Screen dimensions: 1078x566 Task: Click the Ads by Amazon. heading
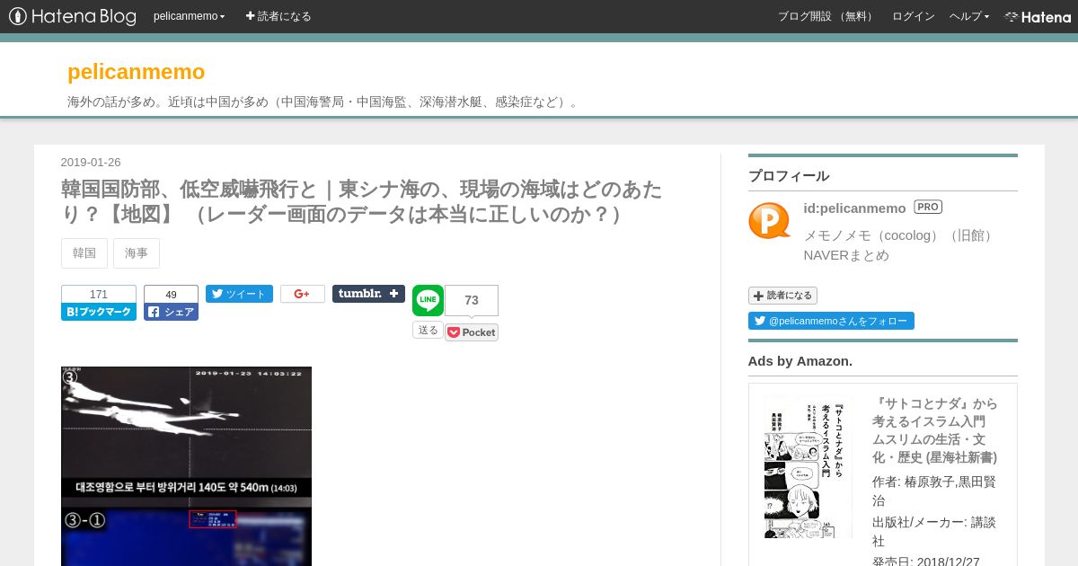[800, 361]
